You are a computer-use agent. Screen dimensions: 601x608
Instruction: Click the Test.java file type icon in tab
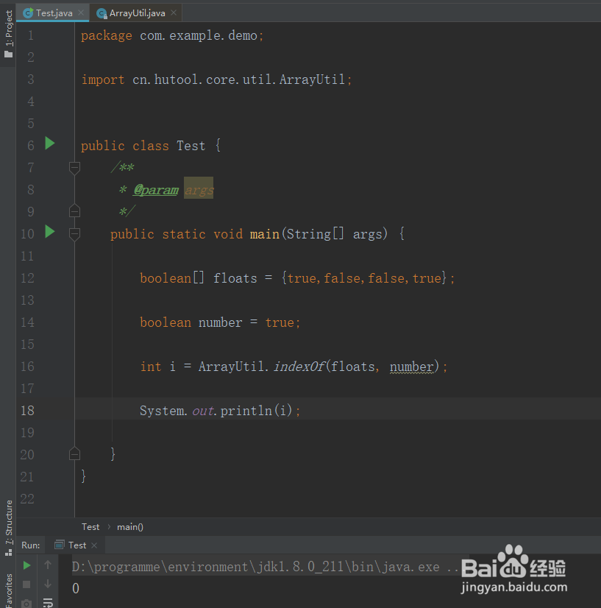(x=28, y=13)
